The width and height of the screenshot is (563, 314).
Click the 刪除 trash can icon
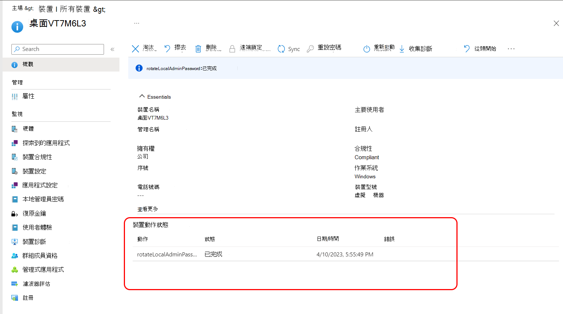pyautogui.click(x=198, y=49)
